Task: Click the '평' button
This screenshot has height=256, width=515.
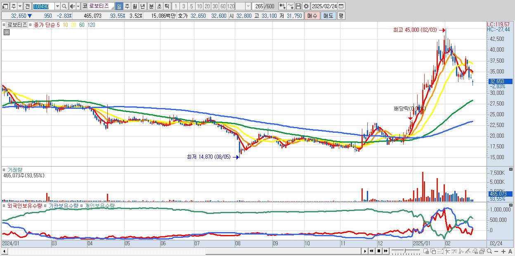Action: click(341, 16)
